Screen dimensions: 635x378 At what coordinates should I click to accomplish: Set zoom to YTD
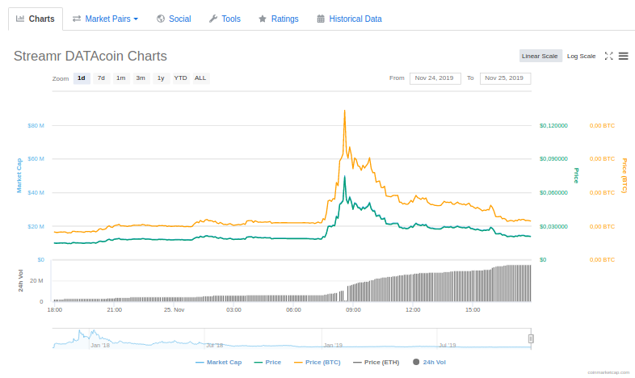(181, 78)
